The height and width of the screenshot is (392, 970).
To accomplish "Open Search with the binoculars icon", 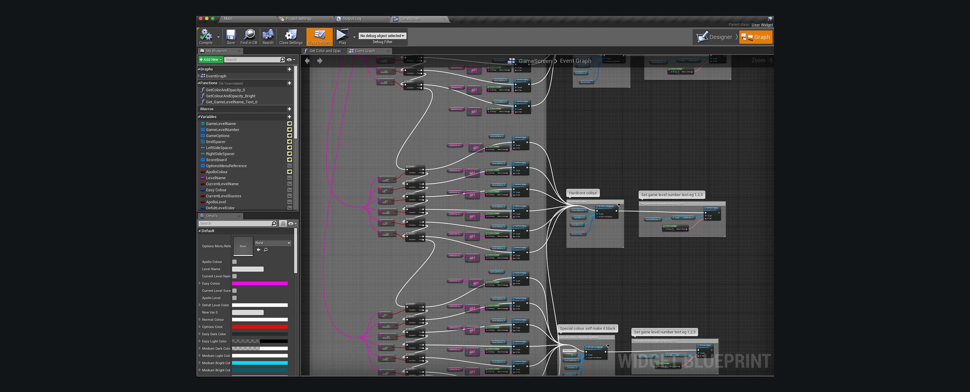I will [x=268, y=36].
